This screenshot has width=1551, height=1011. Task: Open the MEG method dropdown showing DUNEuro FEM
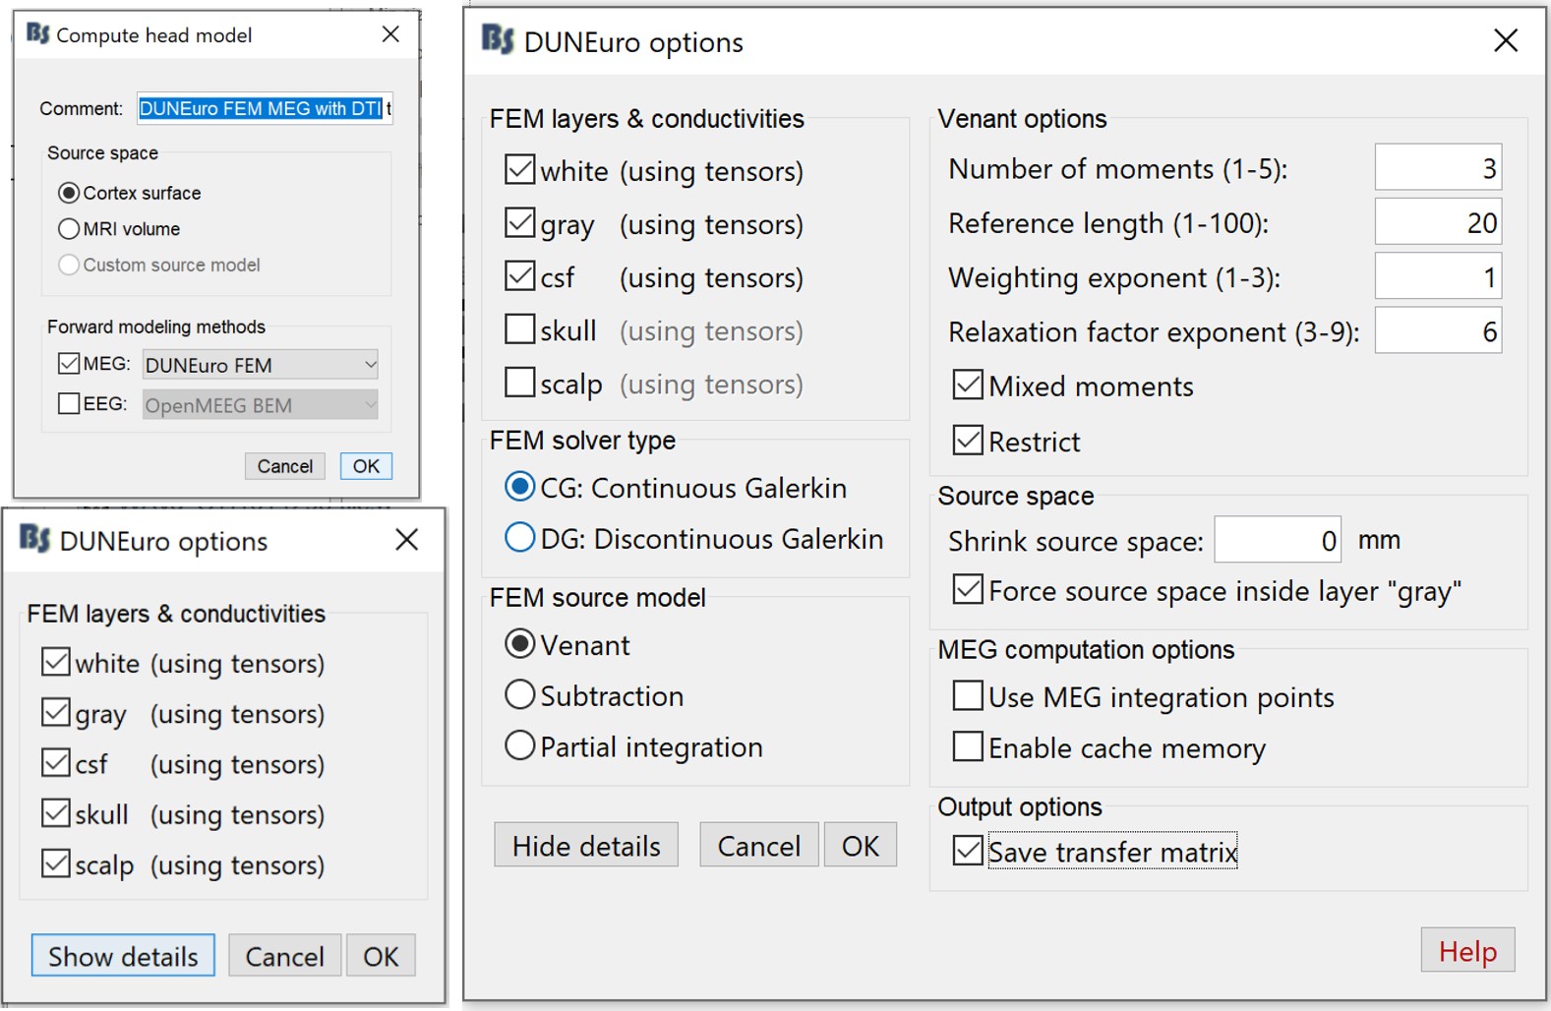(261, 365)
